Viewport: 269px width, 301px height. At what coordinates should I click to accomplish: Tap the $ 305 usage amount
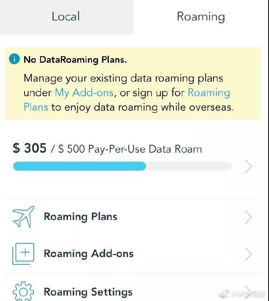[30, 148]
